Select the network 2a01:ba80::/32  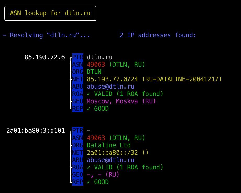tap(112, 153)
